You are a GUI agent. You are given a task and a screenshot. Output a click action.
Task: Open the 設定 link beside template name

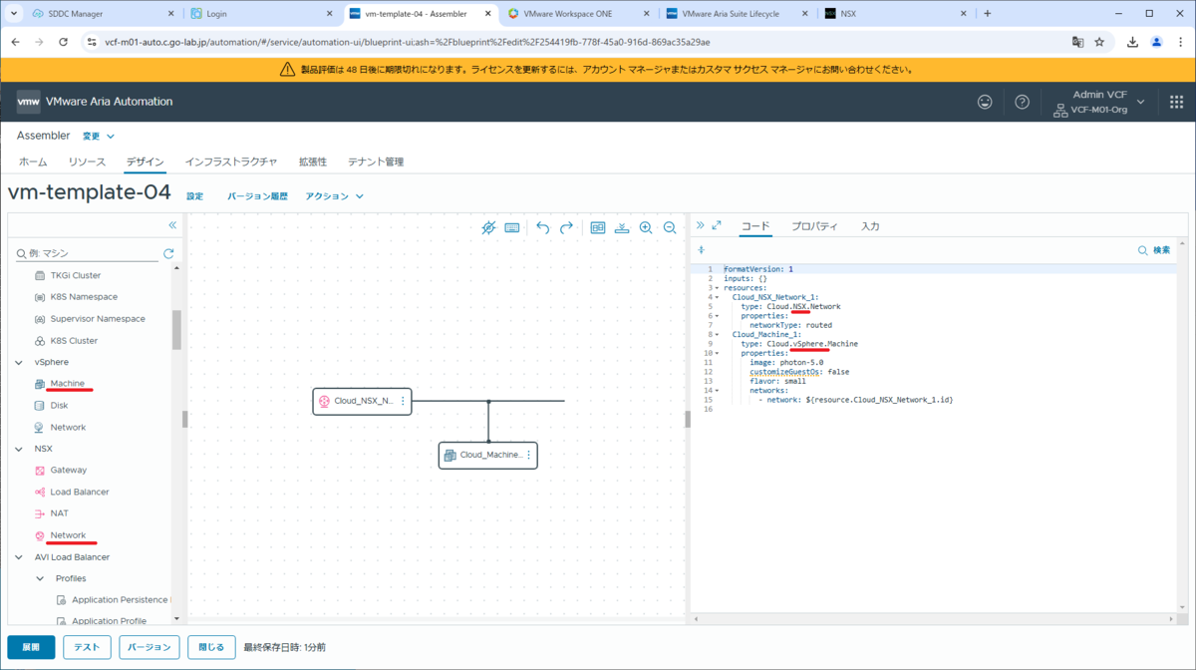195,196
